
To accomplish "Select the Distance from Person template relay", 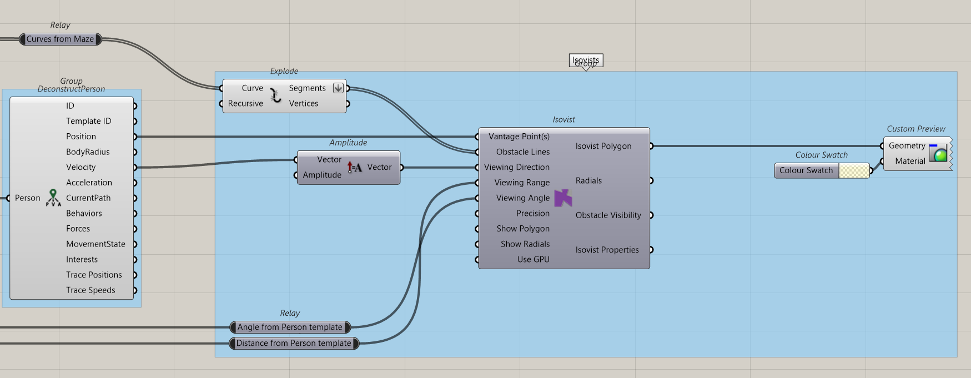I will pos(294,344).
